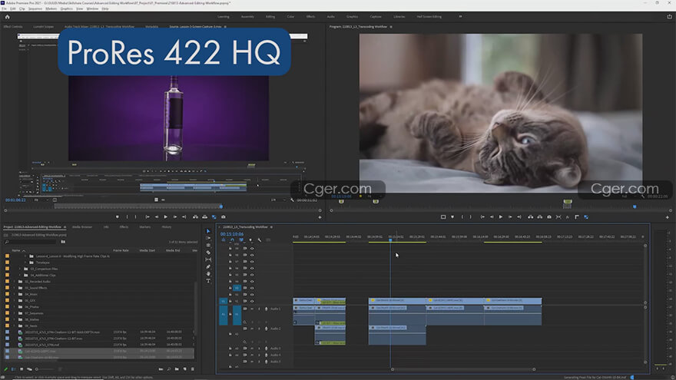Select the Ripple Edit tool
The width and height of the screenshot is (676, 380).
(208, 245)
